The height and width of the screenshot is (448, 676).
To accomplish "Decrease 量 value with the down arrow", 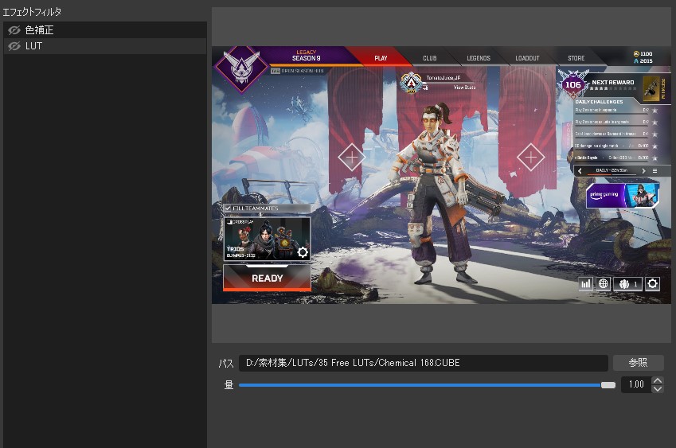I will [x=657, y=388].
